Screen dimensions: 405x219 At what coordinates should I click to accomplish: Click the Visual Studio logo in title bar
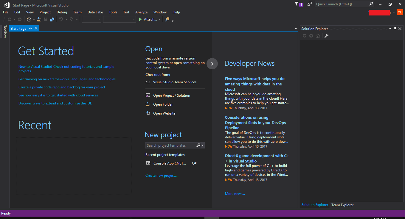point(7,5)
